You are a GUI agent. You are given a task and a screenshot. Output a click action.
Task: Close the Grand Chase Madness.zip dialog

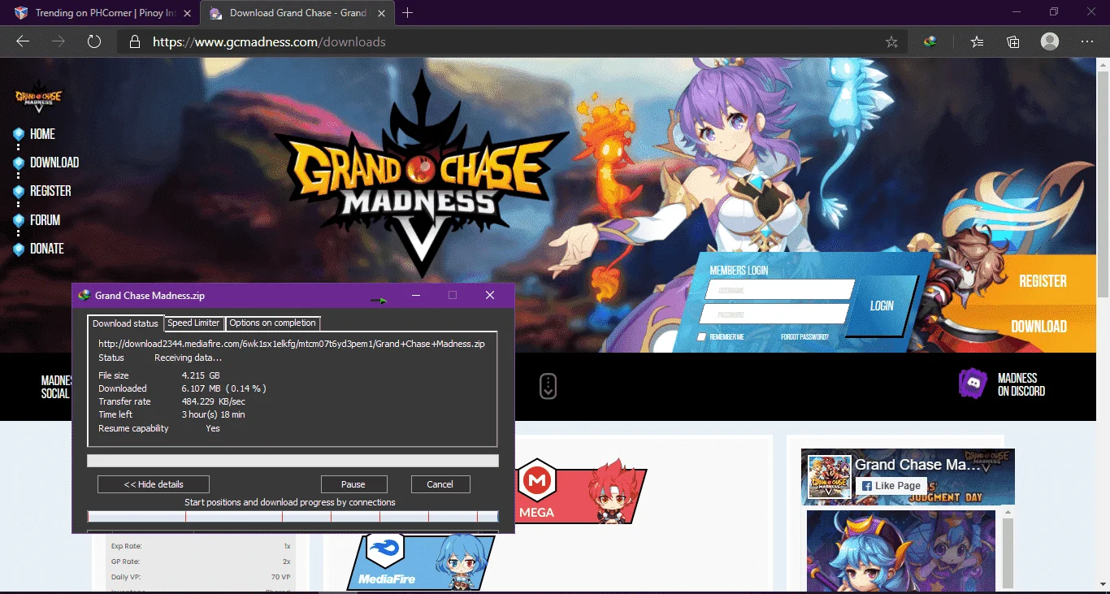click(490, 296)
